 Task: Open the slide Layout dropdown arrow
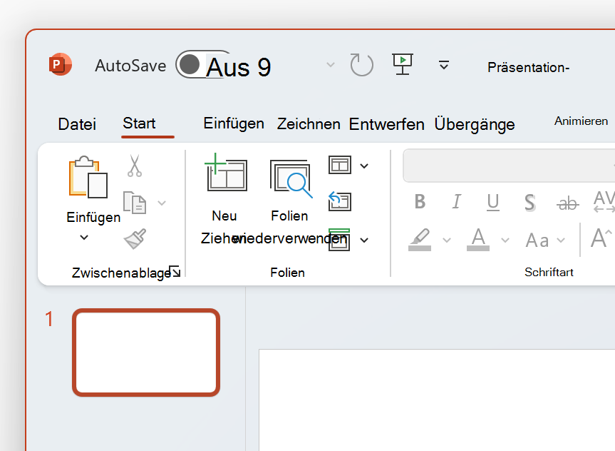[x=364, y=166]
